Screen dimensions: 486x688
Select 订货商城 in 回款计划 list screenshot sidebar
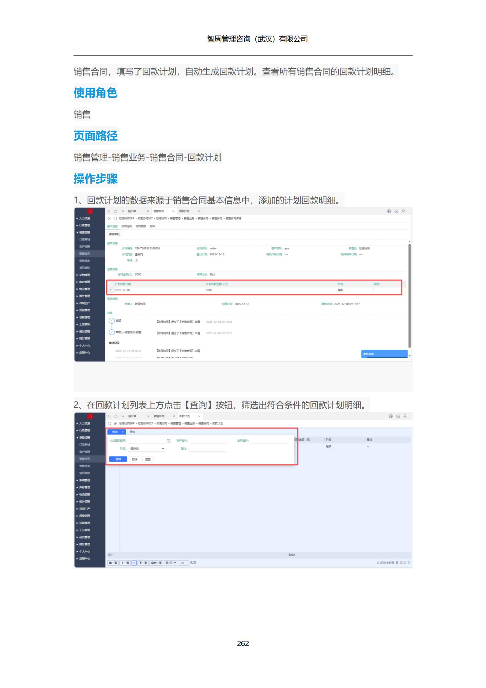[85, 445]
